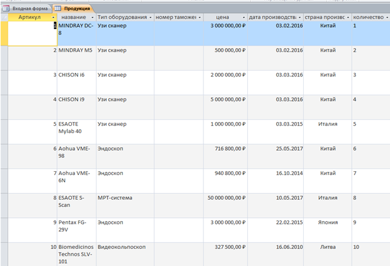This screenshot has height=266, width=390.
Task: Click the CHISON i6 name cell
Action: tap(77, 83)
